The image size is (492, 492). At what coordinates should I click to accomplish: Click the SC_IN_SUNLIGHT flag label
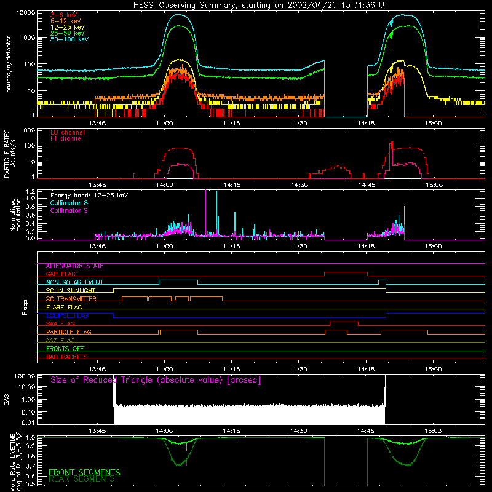[x=70, y=290]
